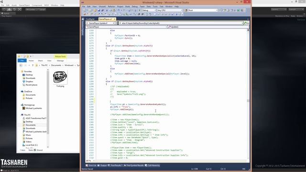This screenshot has width=306, height=172.
Task: Select the GamePlayer.cs tab
Action: pos(105,19)
